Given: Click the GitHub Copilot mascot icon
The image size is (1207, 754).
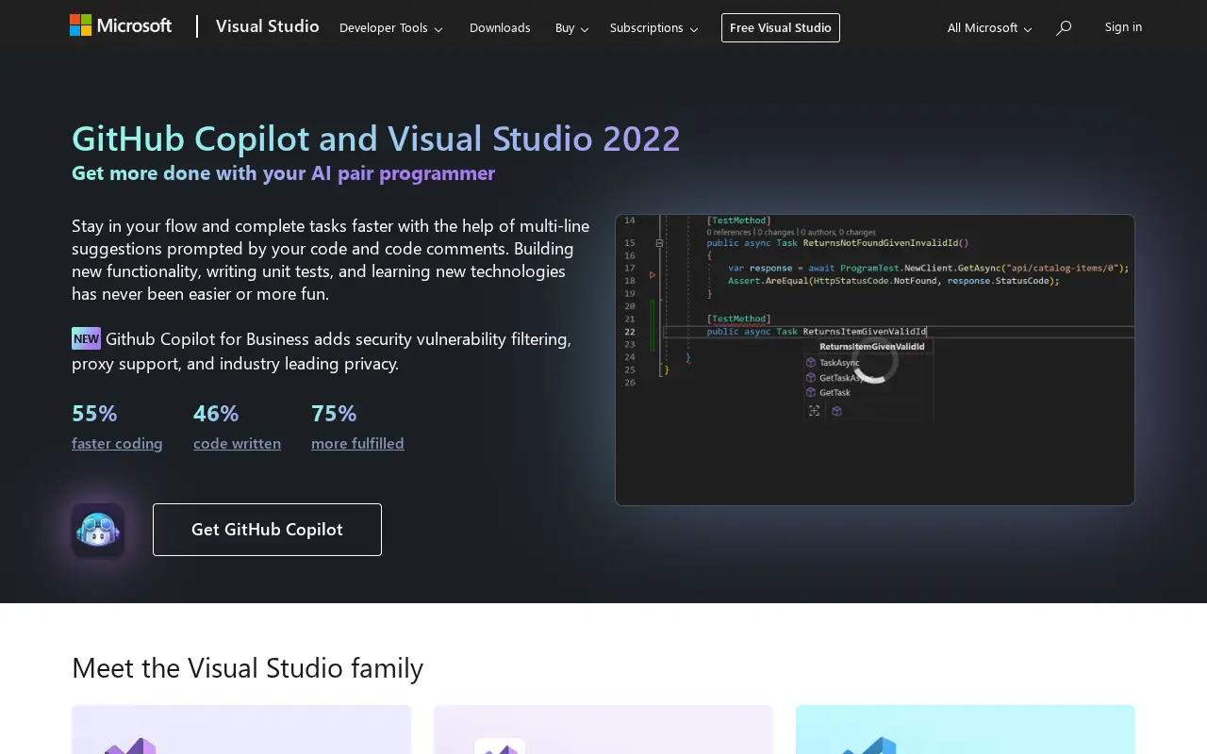Looking at the screenshot, I should pyautogui.click(x=98, y=530).
